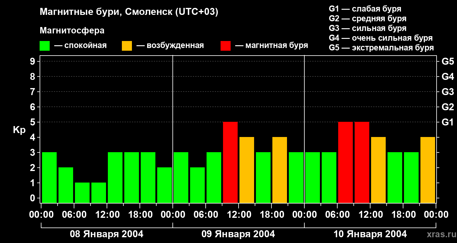The width and height of the screenshot is (457, 243).
Task: Click the Kp 1 bar starting at 06:00 on 08 Января
Action: 82,193
